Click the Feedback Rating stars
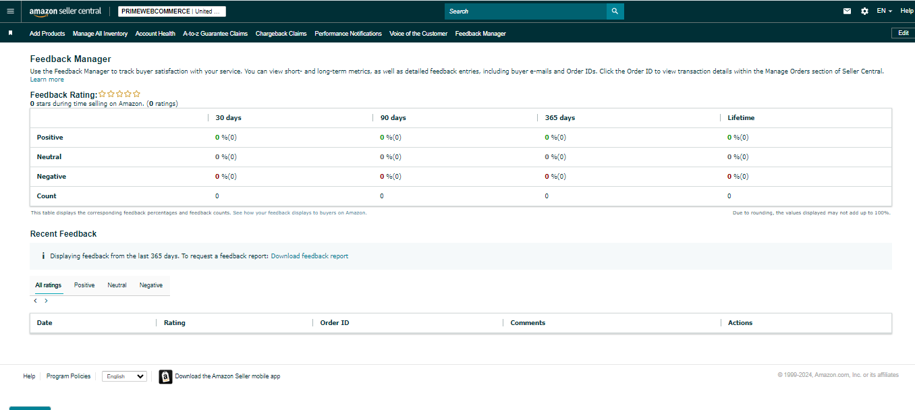 coord(119,94)
